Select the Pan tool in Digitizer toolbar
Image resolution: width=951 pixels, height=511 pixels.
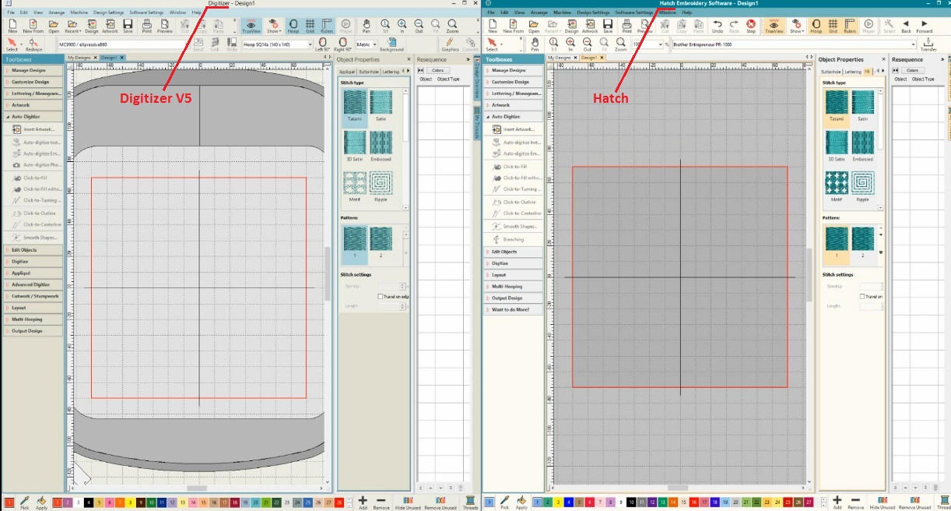click(367, 26)
